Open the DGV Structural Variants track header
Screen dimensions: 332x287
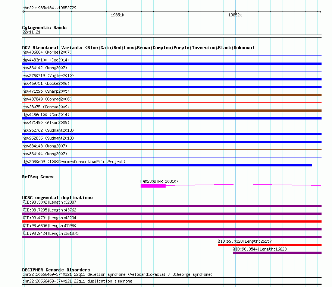(x=138, y=48)
